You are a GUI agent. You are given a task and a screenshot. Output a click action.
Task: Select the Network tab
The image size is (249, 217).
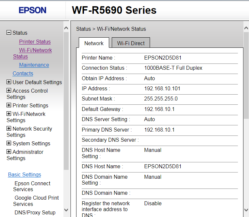tap(94, 43)
